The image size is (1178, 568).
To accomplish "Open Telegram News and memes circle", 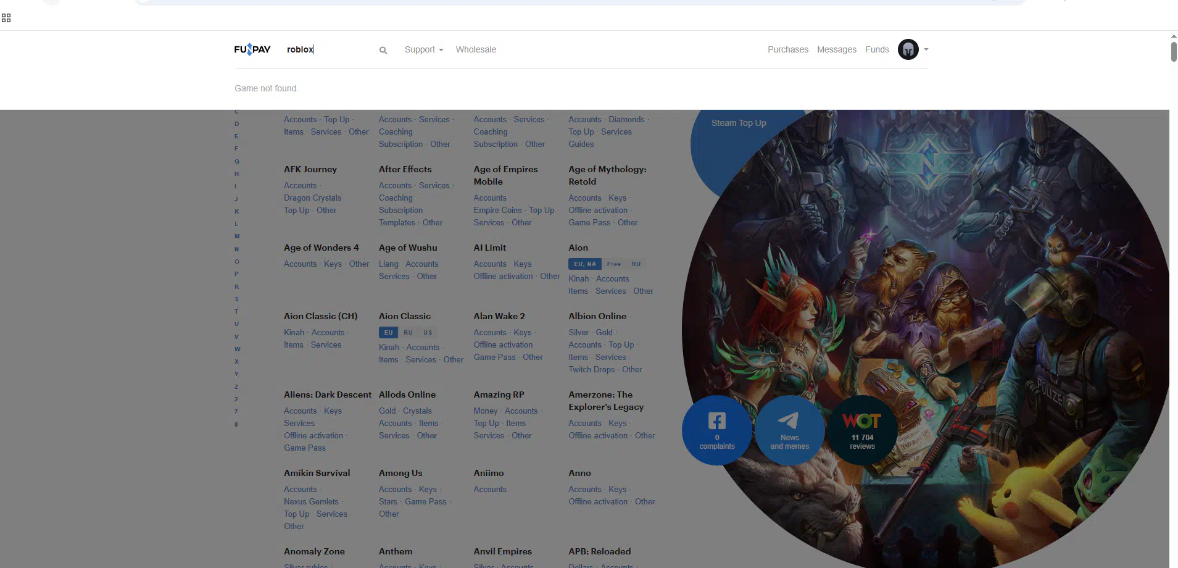I will coord(790,430).
